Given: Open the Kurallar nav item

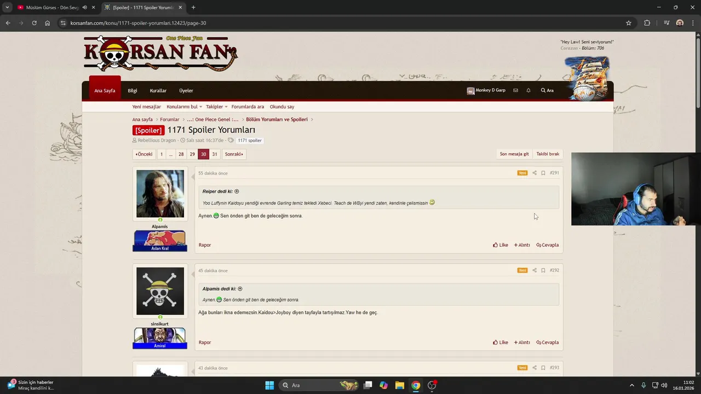Looking at the screenshot, I should tap(158, 90).
